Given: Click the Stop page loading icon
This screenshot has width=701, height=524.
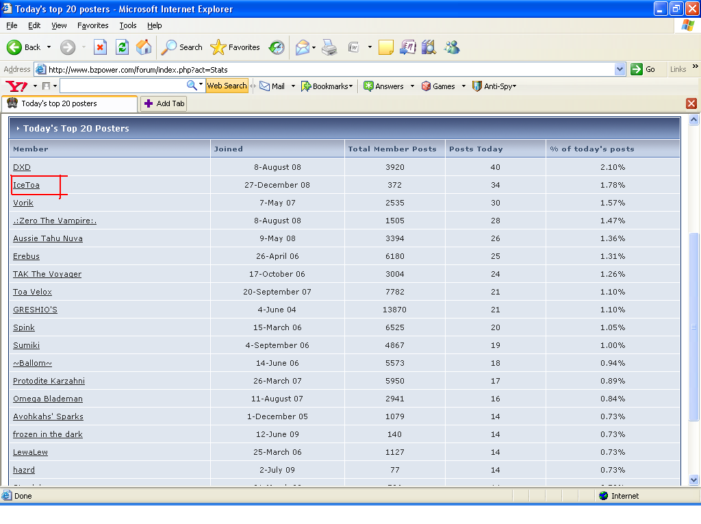Looking at the screenshot, I should pyautogui.click(x=100, y=47).
